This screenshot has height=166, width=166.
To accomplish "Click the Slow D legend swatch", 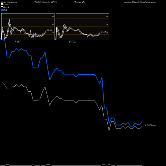I will click(x=2, y=4).
